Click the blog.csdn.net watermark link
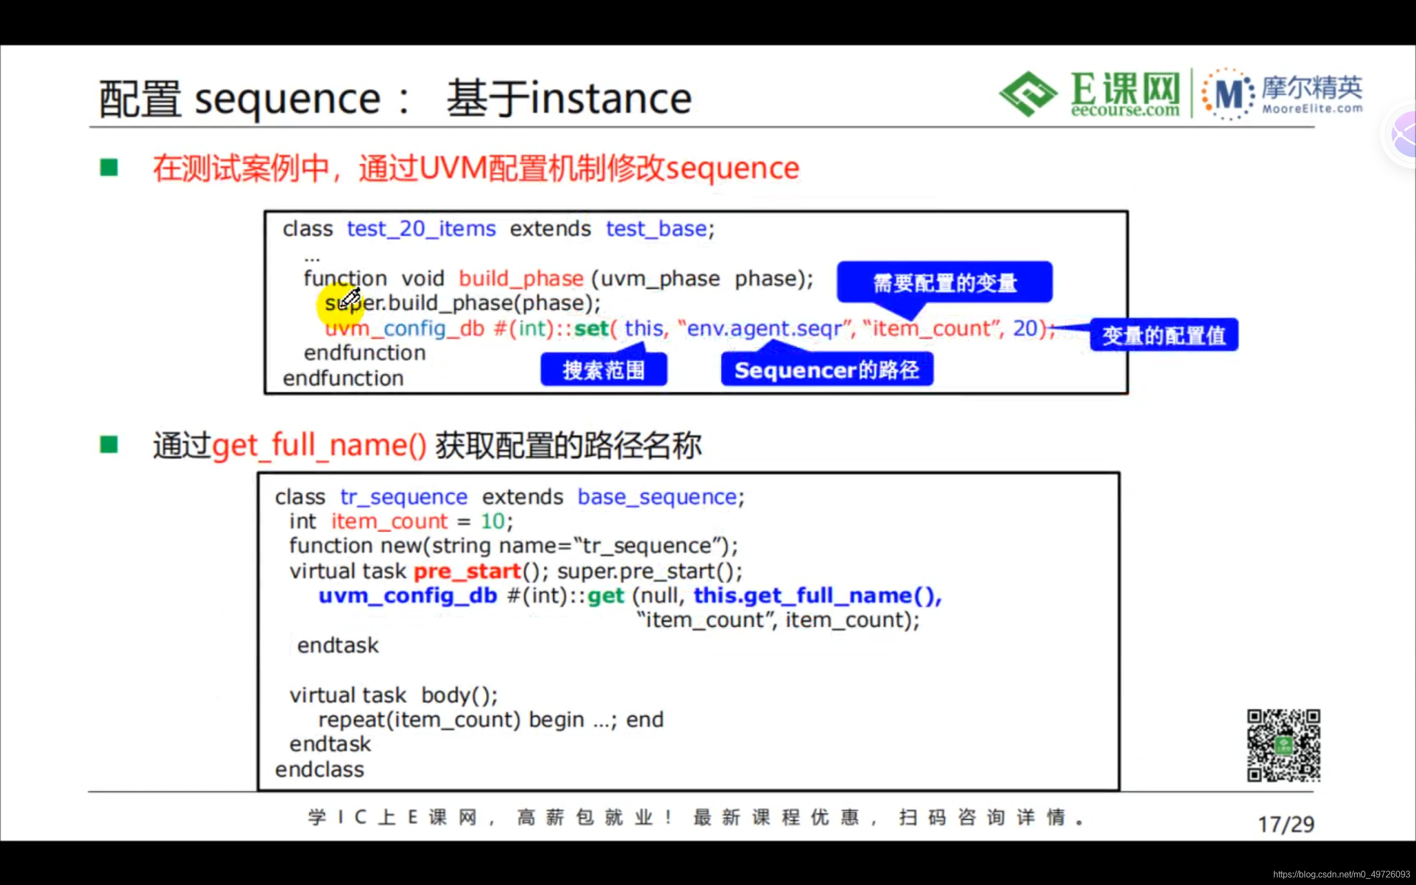1416x885 pixels. (1342, 874)
